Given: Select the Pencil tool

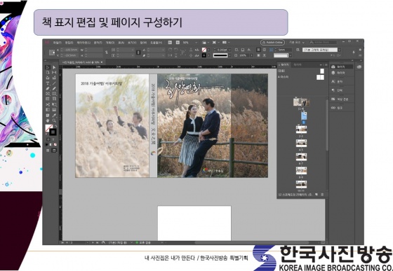Looking at the screenshot, I should click(x=54, y=88).
